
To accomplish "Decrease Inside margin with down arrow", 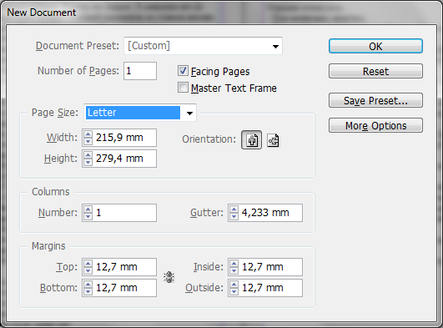I will coord(234,270).
